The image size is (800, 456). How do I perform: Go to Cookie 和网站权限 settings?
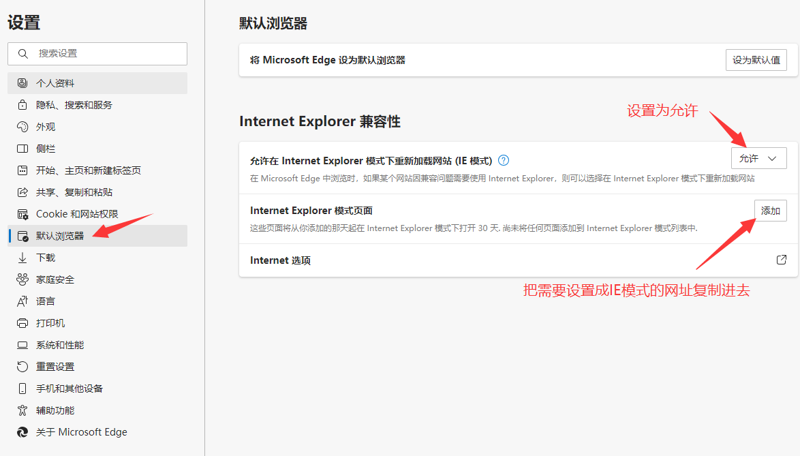[77, 214]
